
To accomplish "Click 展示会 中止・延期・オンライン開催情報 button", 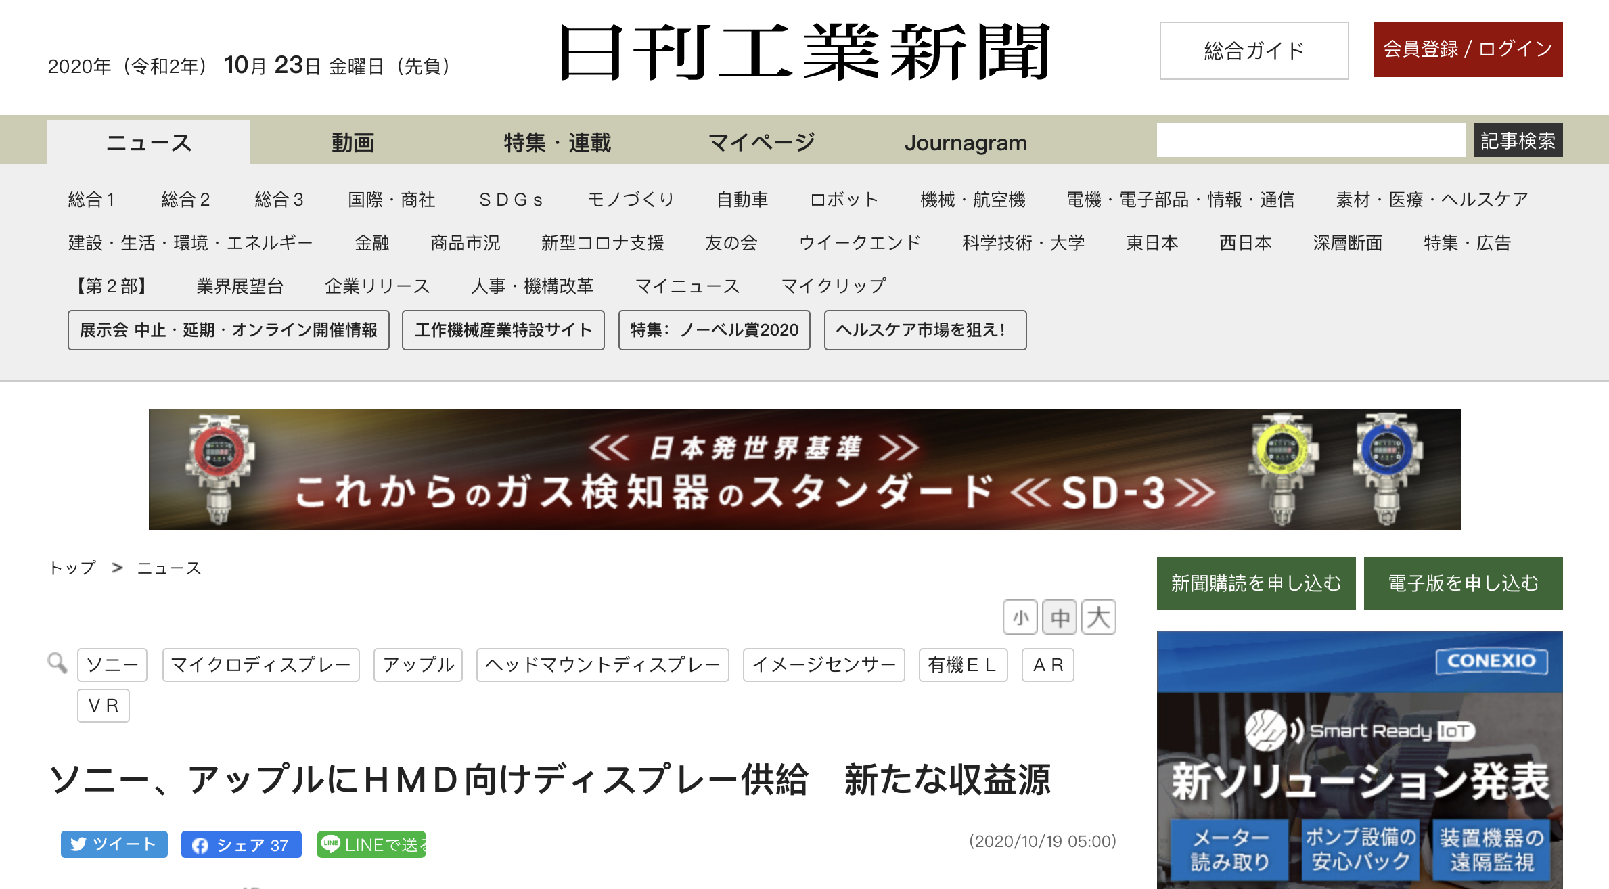I will (229, 330).
